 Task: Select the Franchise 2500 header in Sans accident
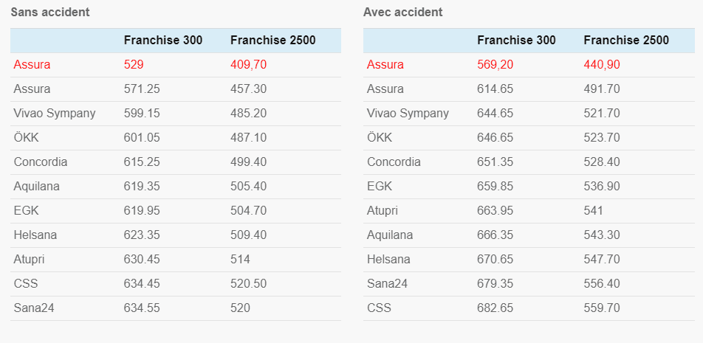(x=273, y=41)
